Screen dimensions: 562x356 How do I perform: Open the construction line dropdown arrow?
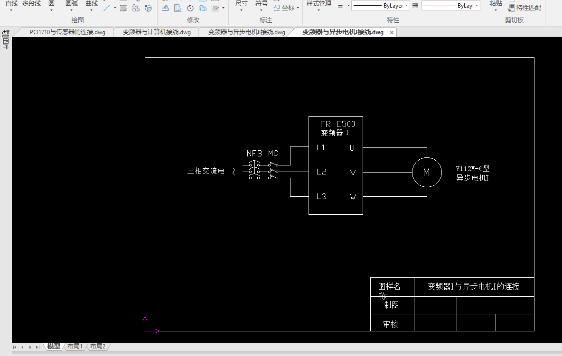115,8
